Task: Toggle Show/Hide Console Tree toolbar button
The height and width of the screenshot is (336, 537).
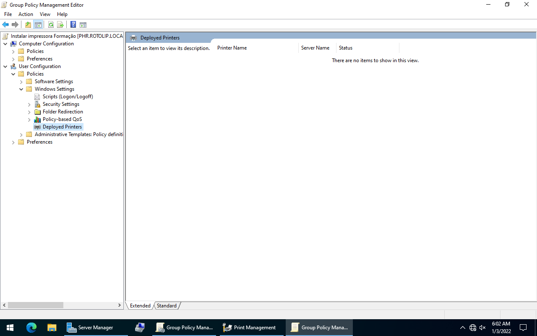Action: pos(38,25)
